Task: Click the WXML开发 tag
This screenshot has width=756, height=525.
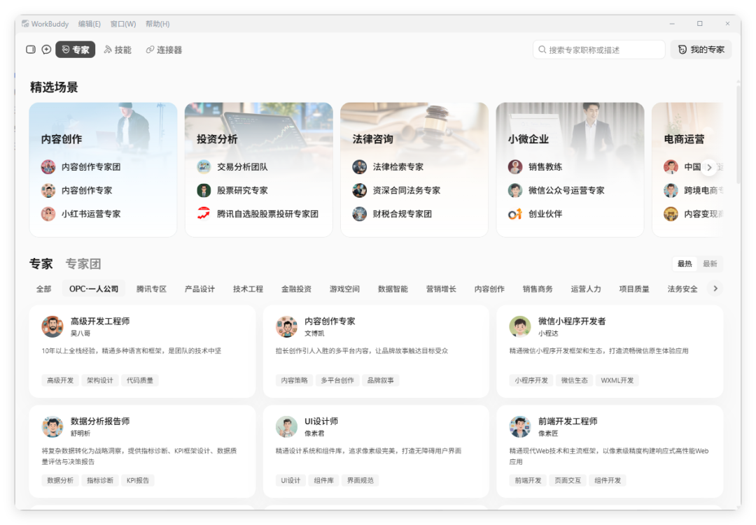Action: (x=617, y=380)
